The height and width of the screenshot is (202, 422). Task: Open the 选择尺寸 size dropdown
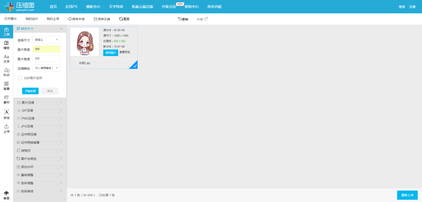[46, 40]
